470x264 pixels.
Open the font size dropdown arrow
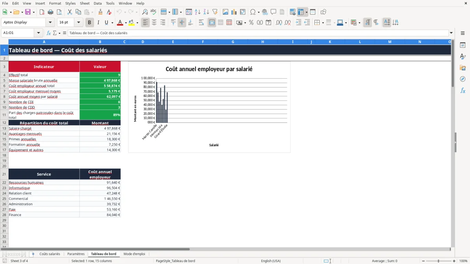[x=78, y=23]
